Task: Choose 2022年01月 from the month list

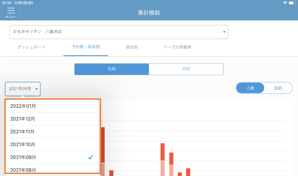Action: click(52, 106)
